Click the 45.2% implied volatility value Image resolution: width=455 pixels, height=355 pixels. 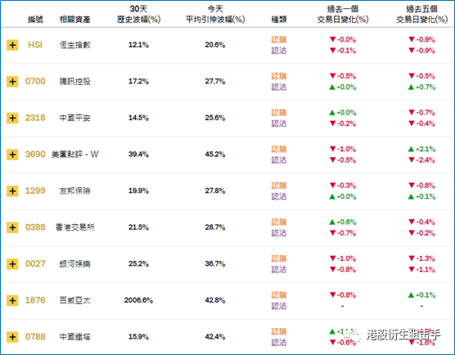[x=215, y=155]
